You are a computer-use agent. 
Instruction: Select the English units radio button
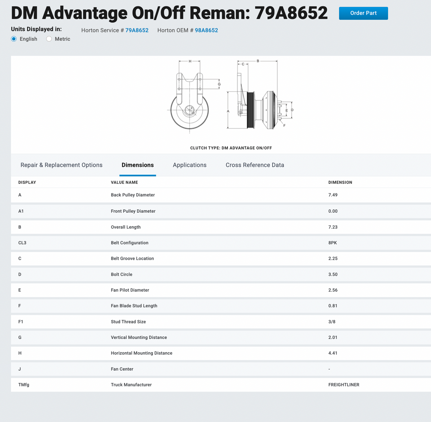click(x=14, y=39)
